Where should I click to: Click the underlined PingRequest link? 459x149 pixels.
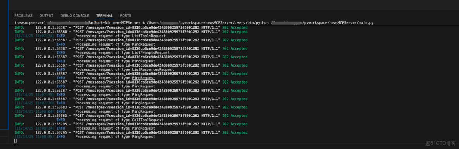tap(143, 78)
